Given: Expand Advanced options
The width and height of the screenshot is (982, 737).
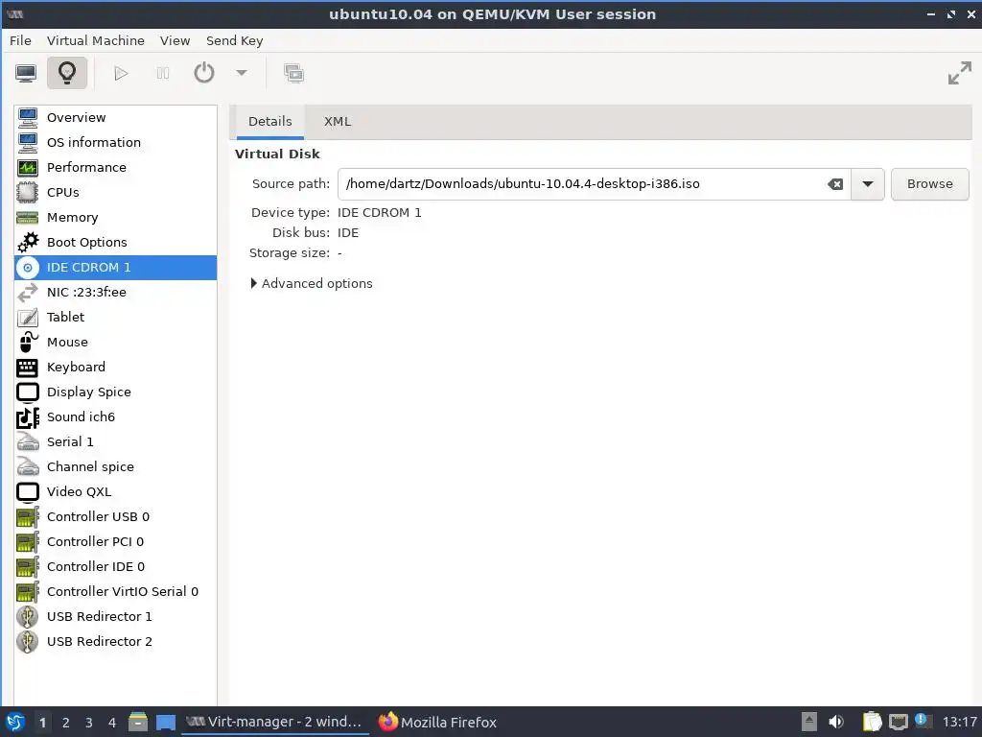Looking at the screenshot, I should coord(312,283).
